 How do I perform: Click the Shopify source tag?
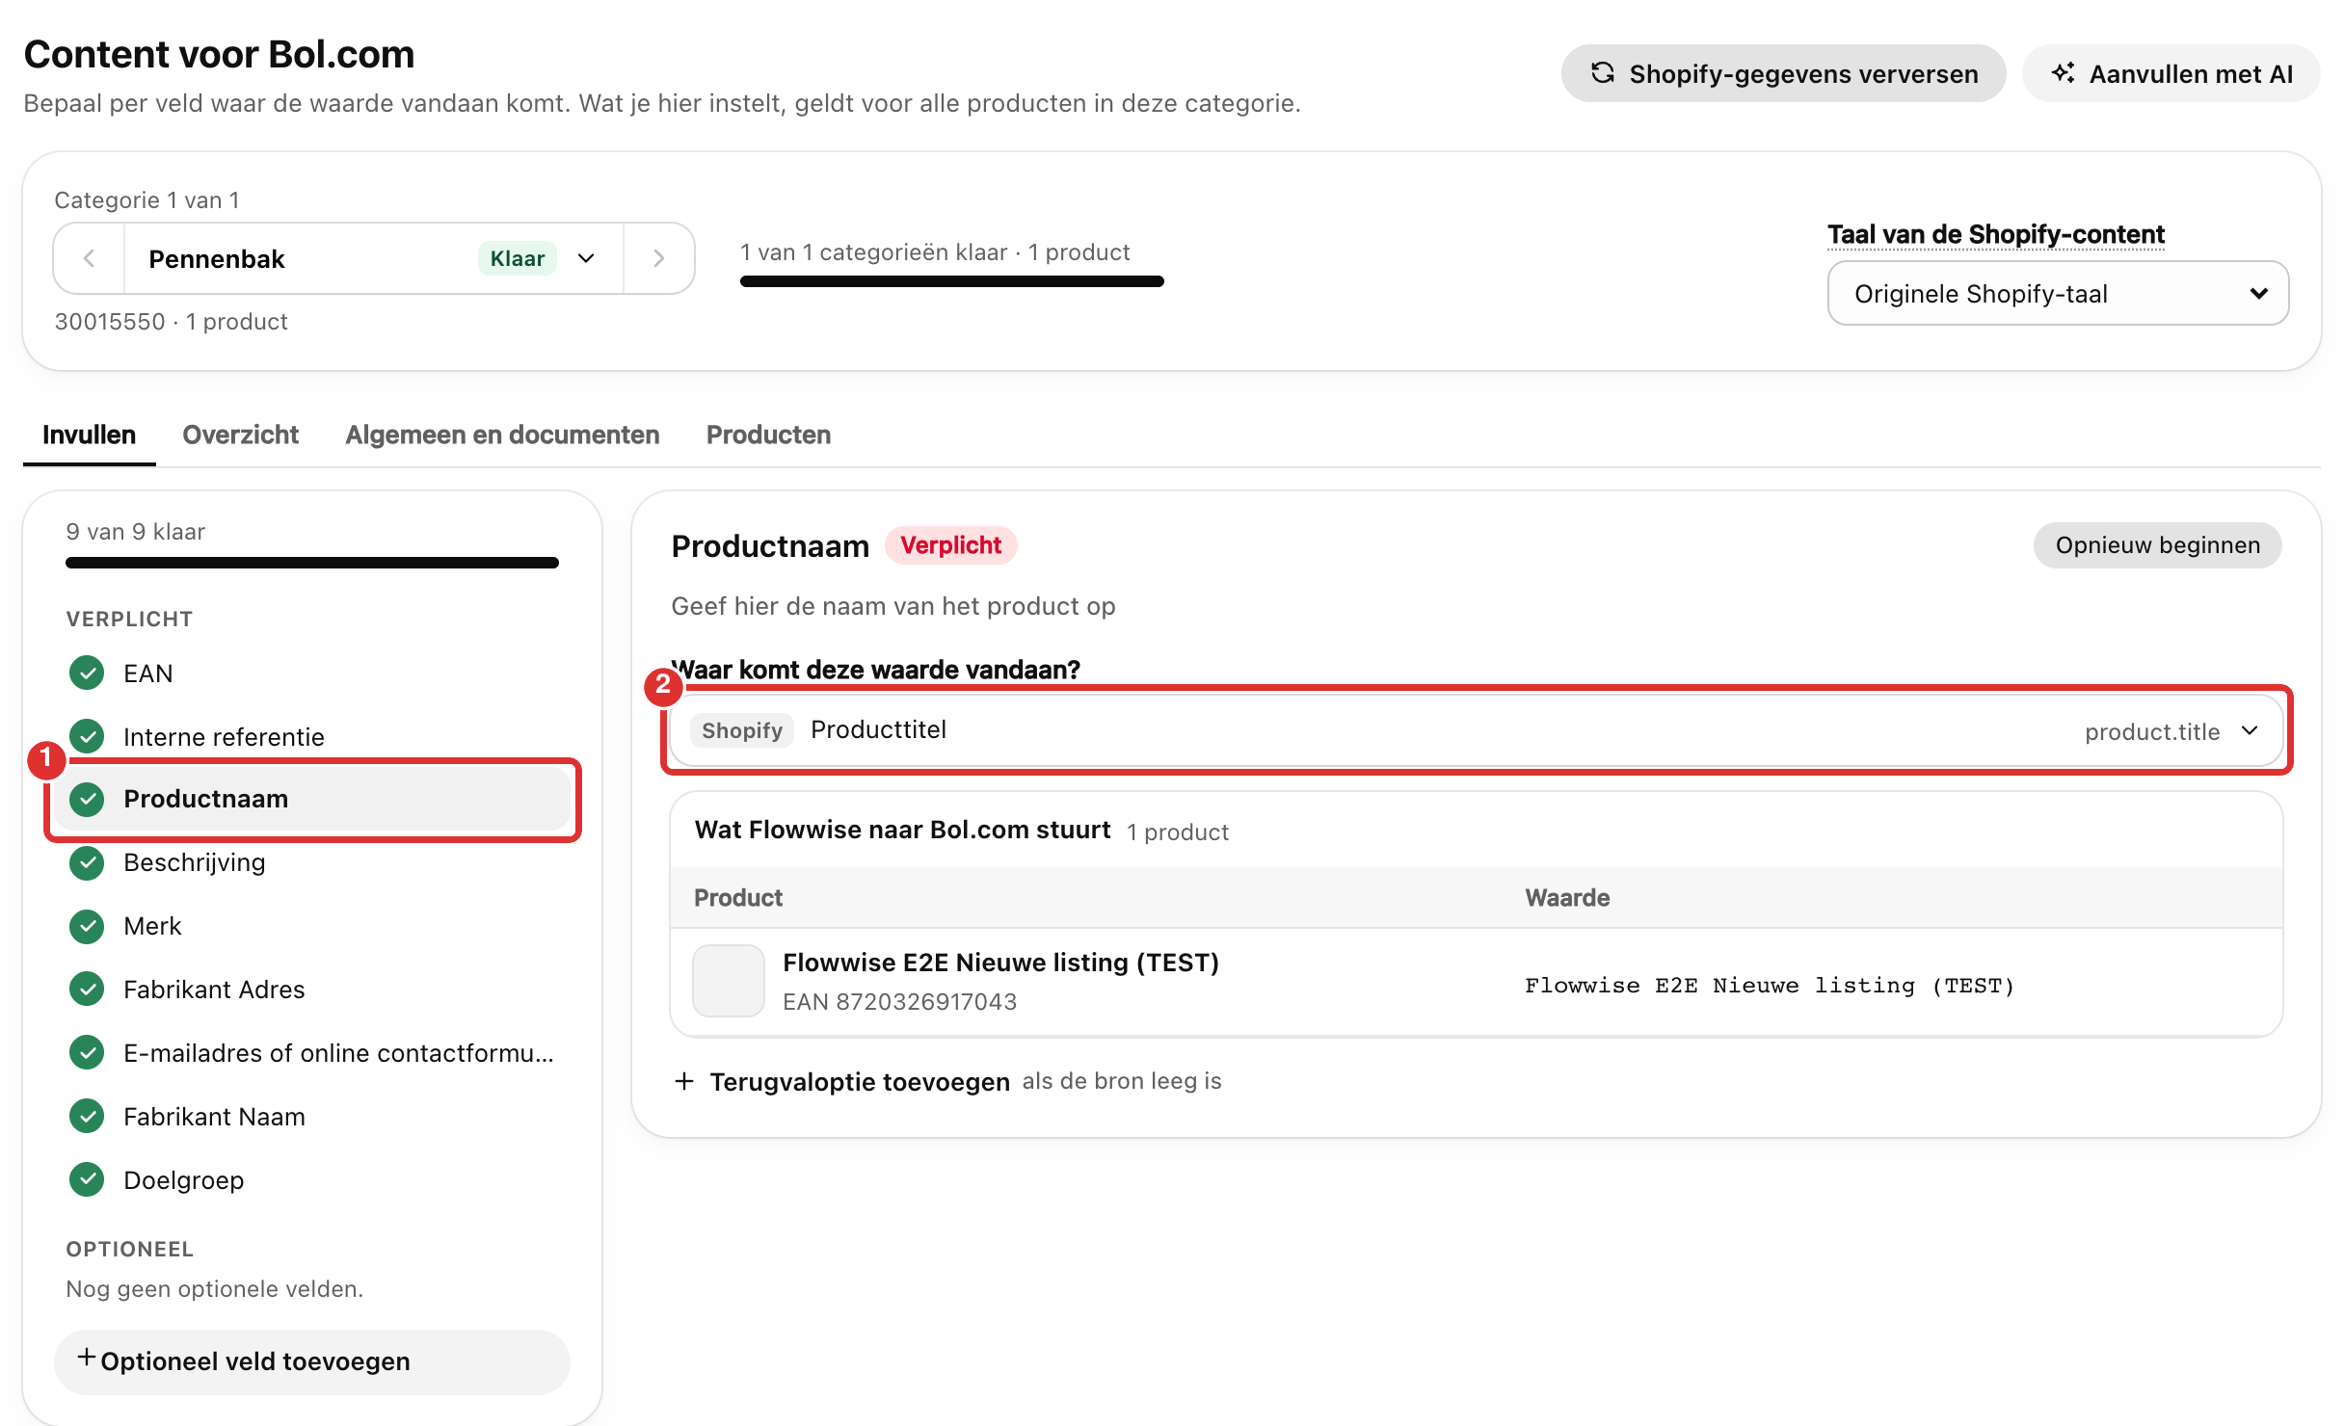pyautogui.click(x=742, y=730)
